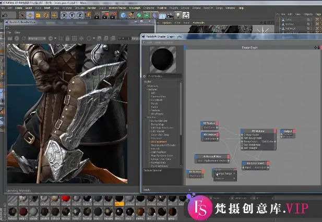
Task: Open Edit Render Settings icon
Action: tap(113, 16)
